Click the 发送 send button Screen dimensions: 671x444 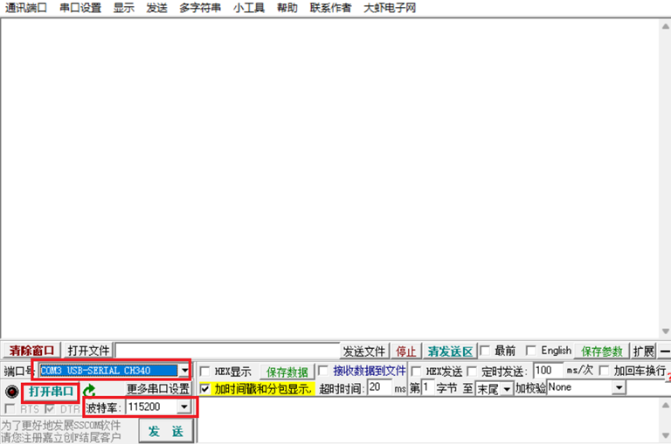point(166,431)
